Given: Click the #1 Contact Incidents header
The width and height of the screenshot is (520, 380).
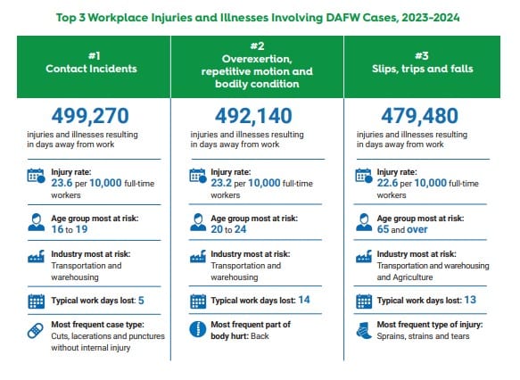Looking at the screenshot, I should 94,67.
